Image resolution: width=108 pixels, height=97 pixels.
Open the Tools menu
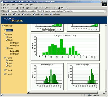[26, 5]
